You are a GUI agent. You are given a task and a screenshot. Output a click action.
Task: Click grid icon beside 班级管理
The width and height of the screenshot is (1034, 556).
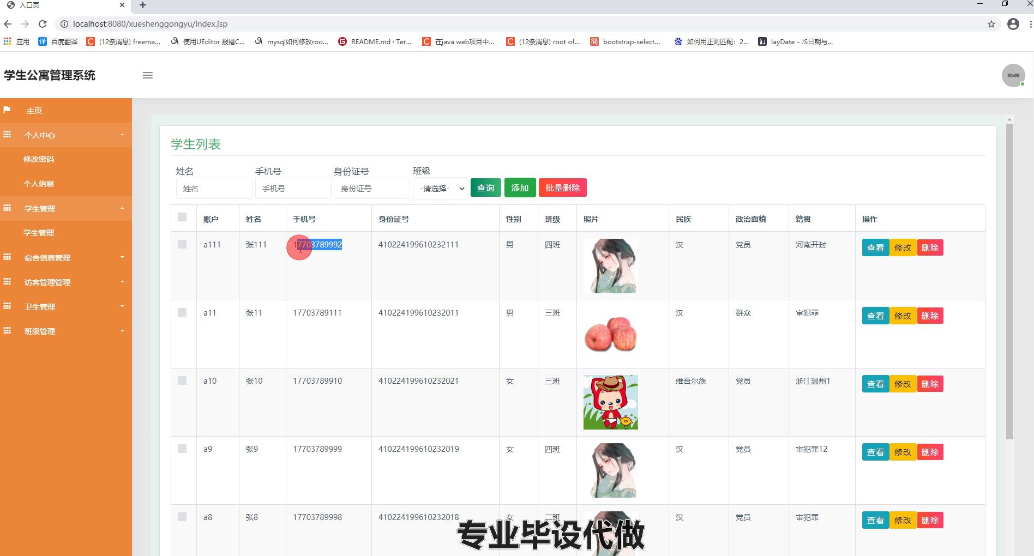click(7, 331)
